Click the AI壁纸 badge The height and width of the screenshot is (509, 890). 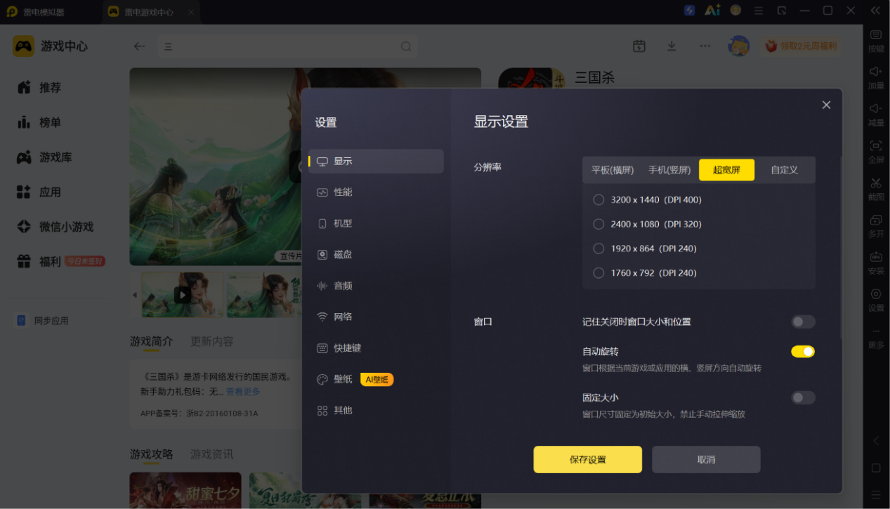click(377, 379)
